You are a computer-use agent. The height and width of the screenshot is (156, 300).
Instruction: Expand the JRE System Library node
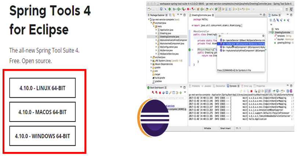[x=151, y=61]
